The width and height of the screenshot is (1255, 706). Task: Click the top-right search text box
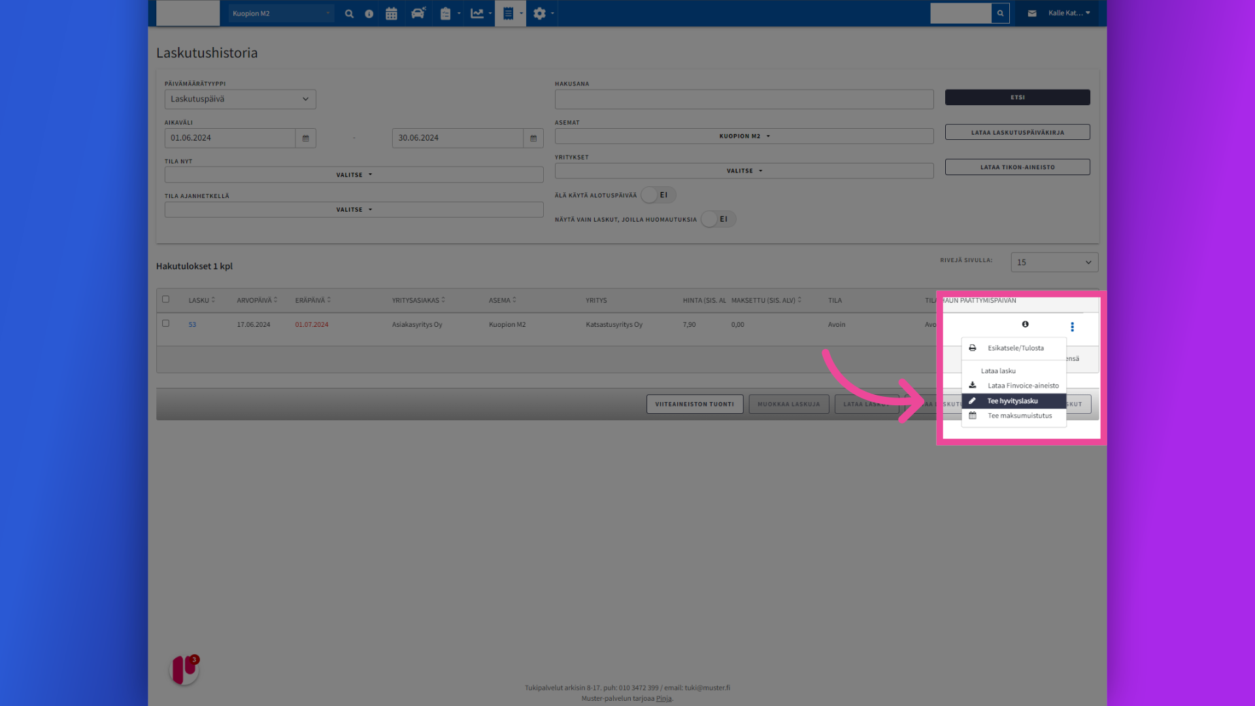pos(961,13)
